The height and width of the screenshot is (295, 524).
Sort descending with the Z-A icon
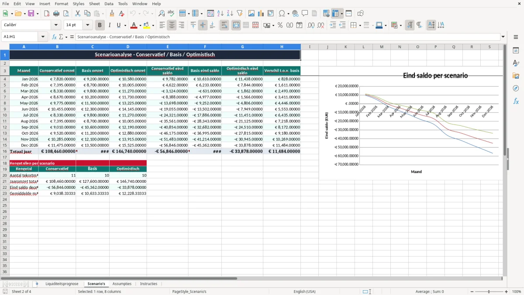[x=230, y=14]
